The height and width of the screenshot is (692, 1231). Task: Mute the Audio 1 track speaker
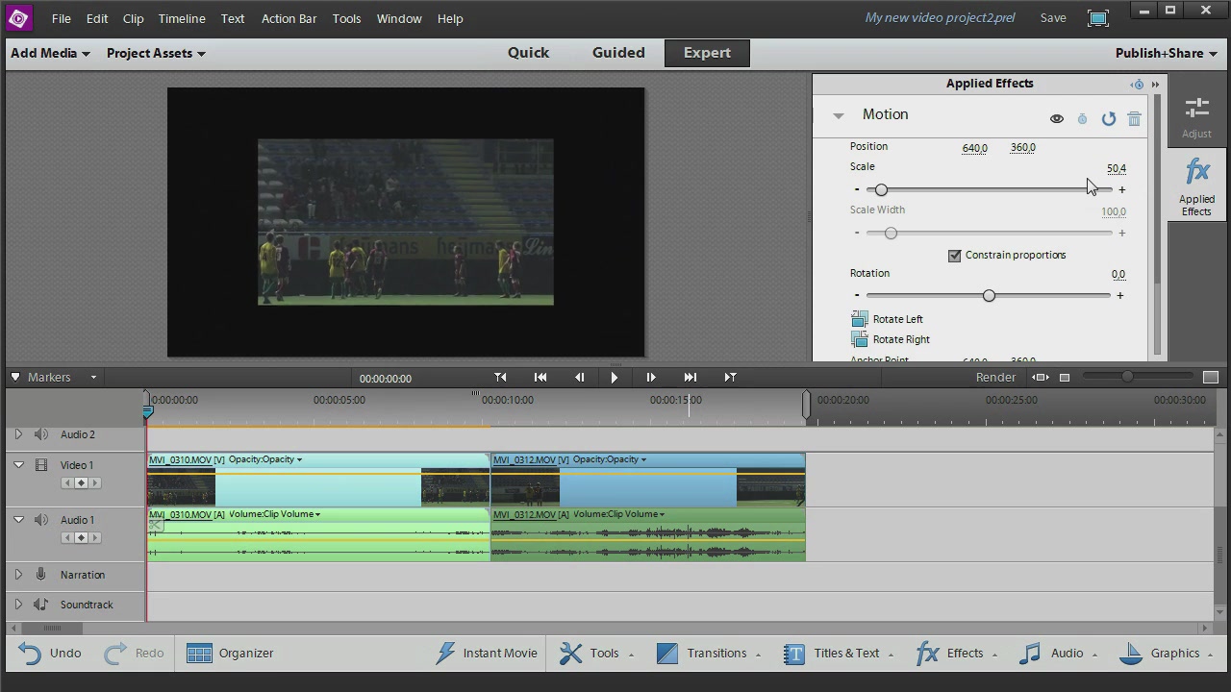[x=41, y=520]
